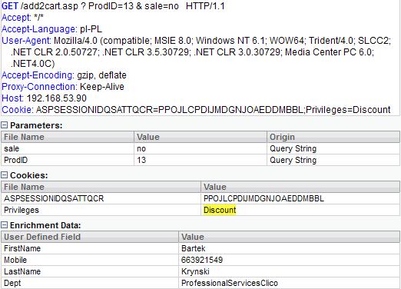401x289 pixels.
Task: Select the 'sale' parameter name cell
Action: click(68, 148)
